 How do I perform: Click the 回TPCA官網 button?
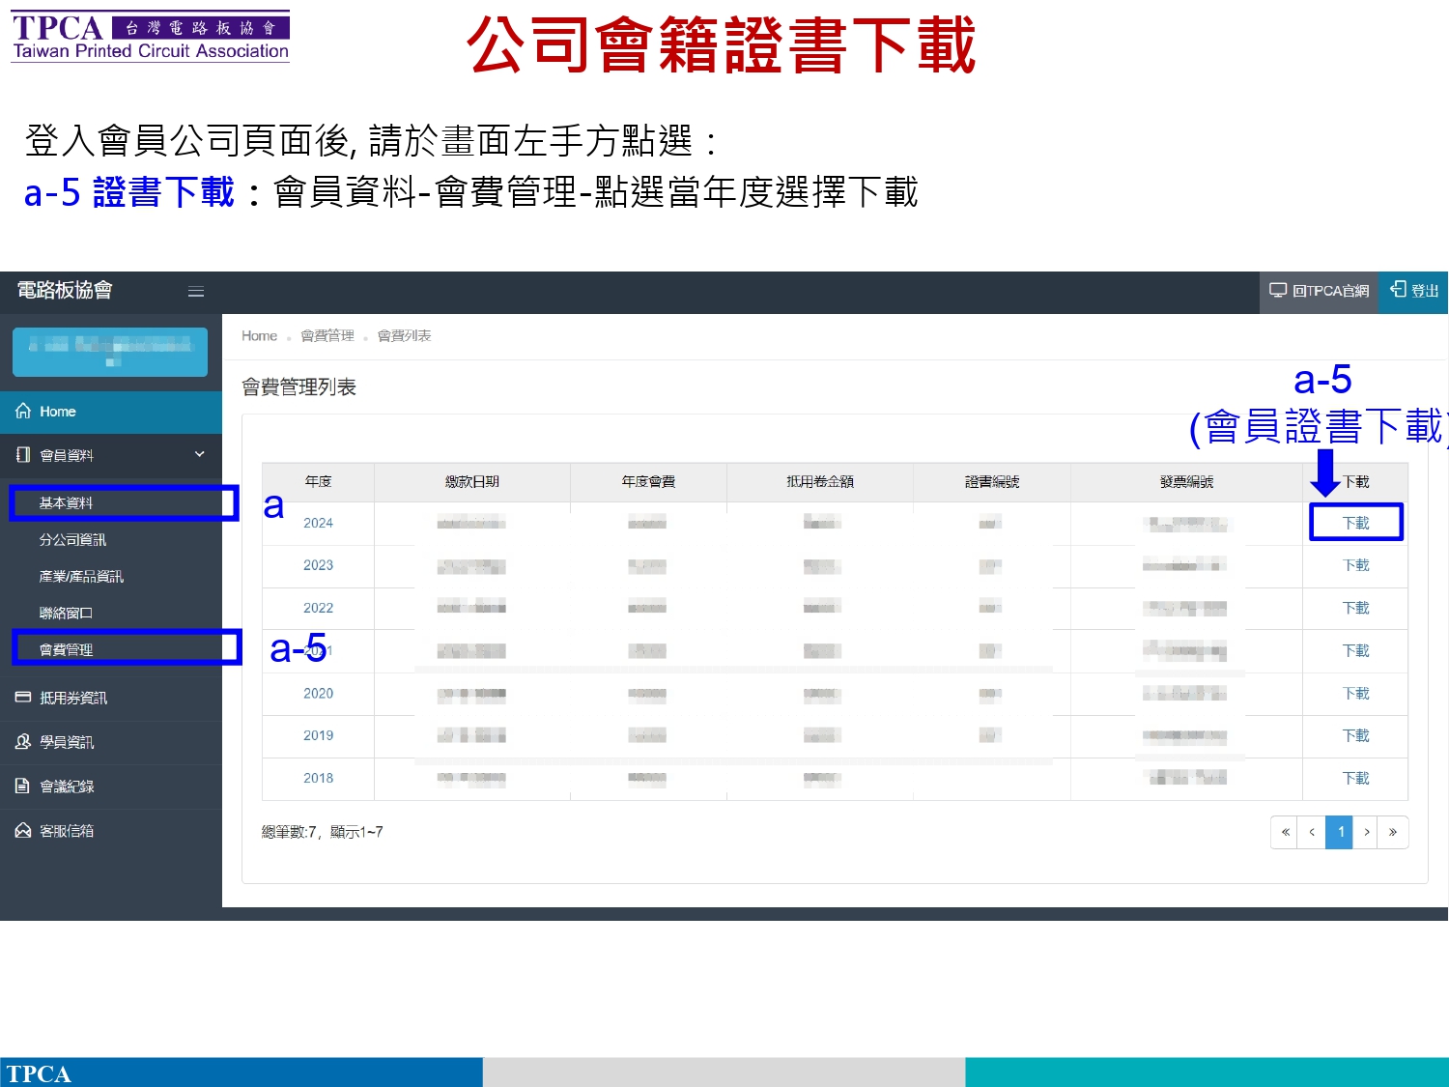[x=1319, y=291]
